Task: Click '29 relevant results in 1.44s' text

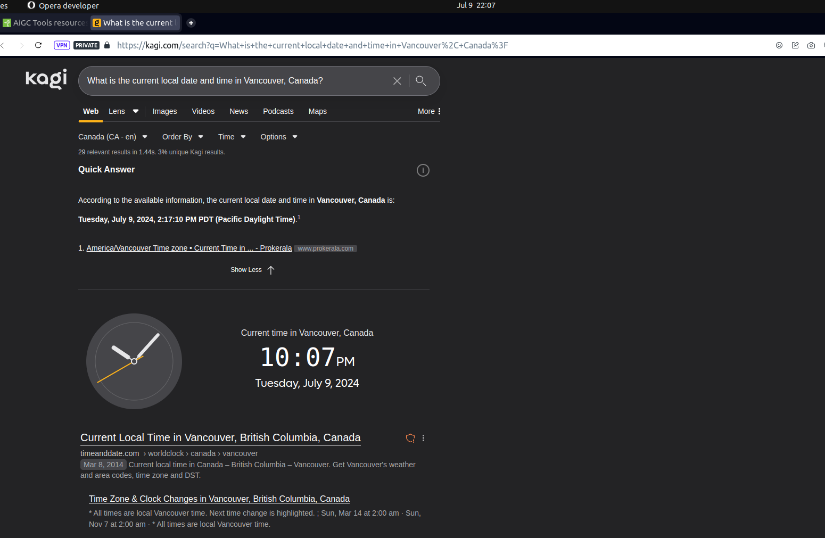Action: point(117,152)
